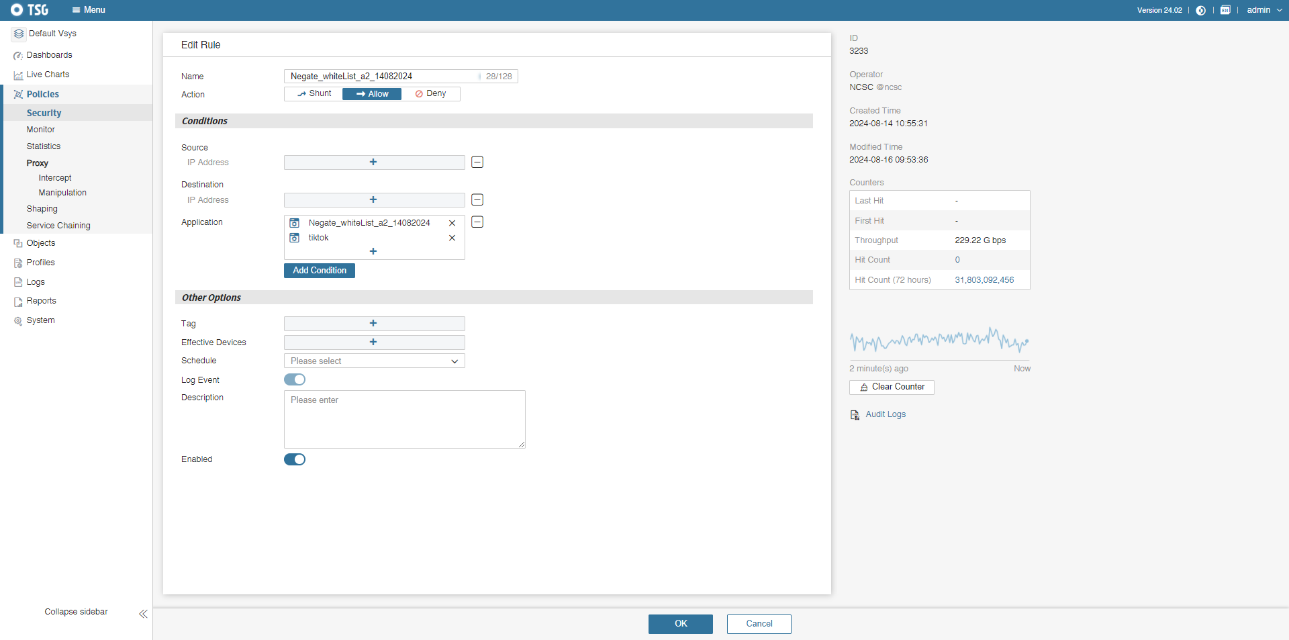Remove Negate_whiteList_a2_14082024 application entry
The image size is (1289, 640).
click(452, 223)
